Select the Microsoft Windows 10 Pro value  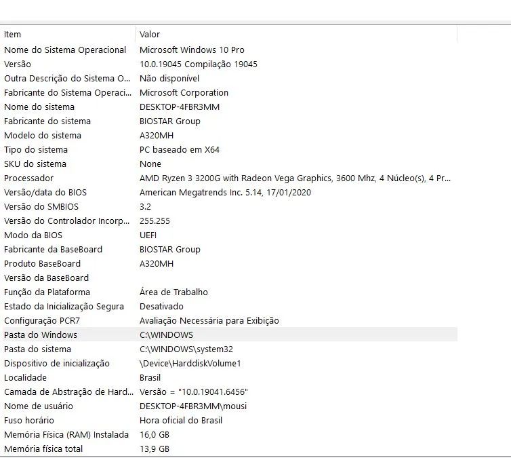pos(192,50)
